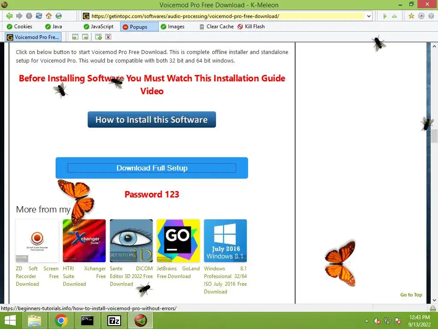Click the scrollbar up arrow
This screenshot has height=329, width=438.
[x=434, y=46]
